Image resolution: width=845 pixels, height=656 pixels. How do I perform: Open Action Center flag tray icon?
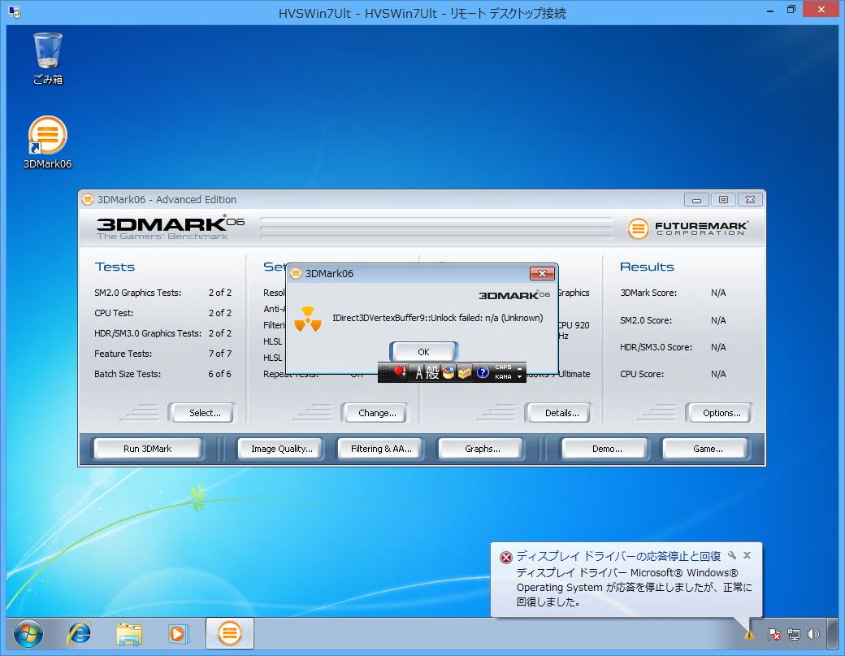click(x=773, y=634)
